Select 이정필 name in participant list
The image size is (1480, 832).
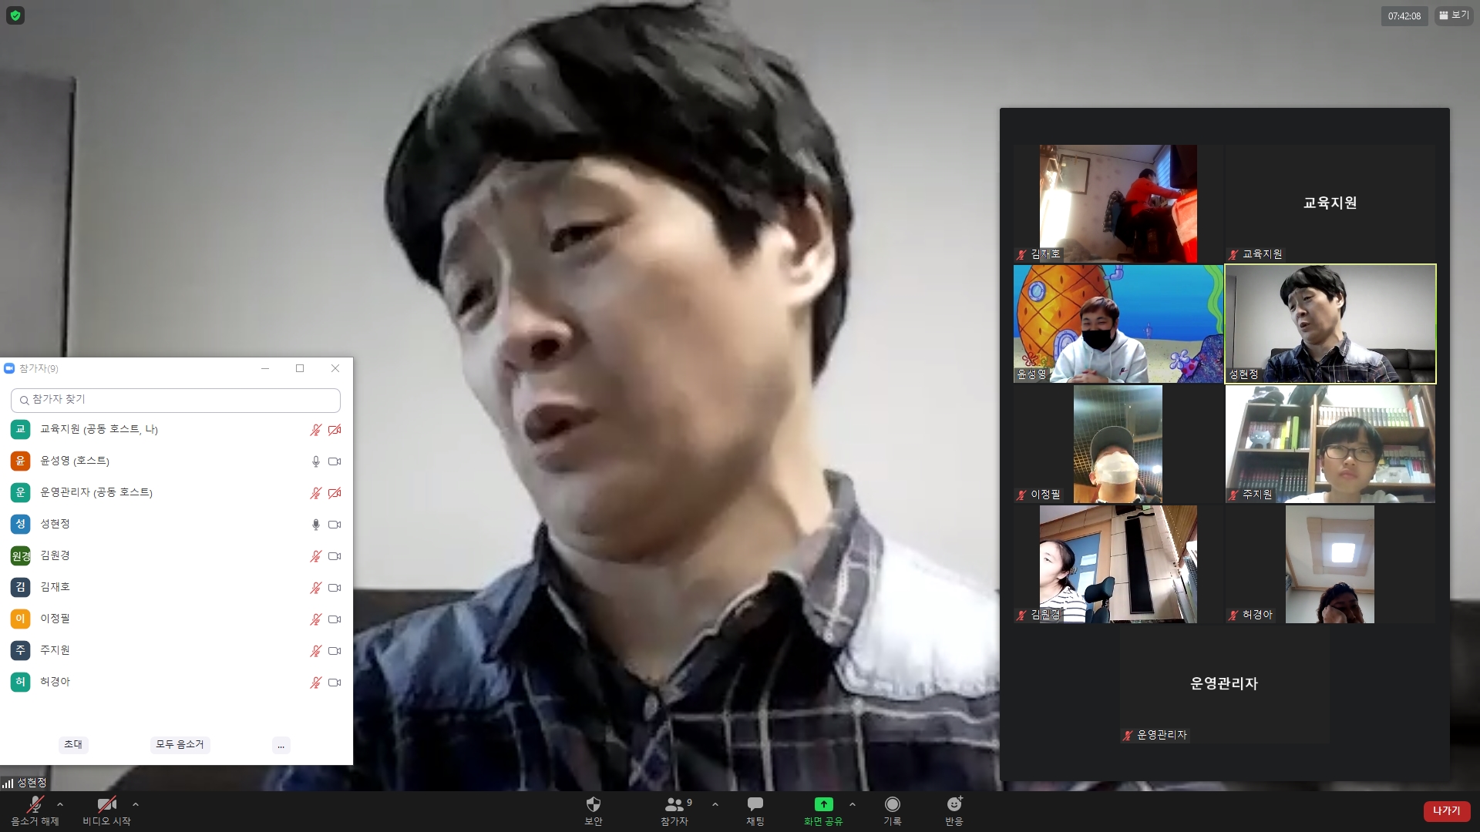click(55, 619)
